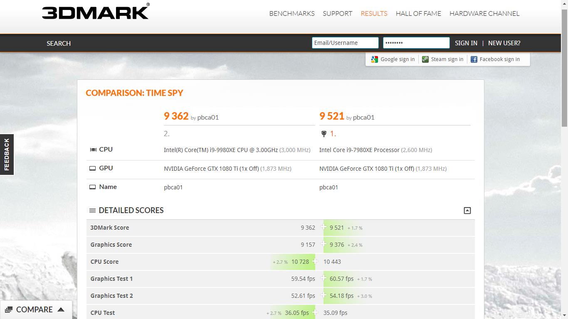
Task: Open the Feedback side tab
Action: tap(7, 155)
